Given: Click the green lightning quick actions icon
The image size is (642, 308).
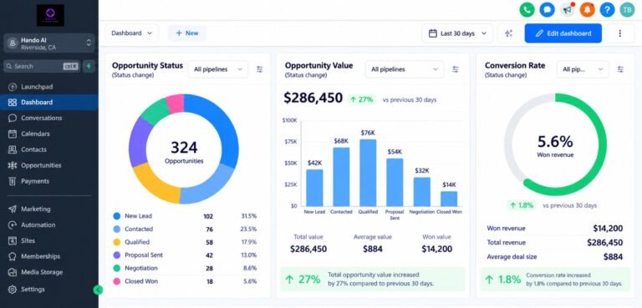Looking at the screenshot, I should coord(89,66).
